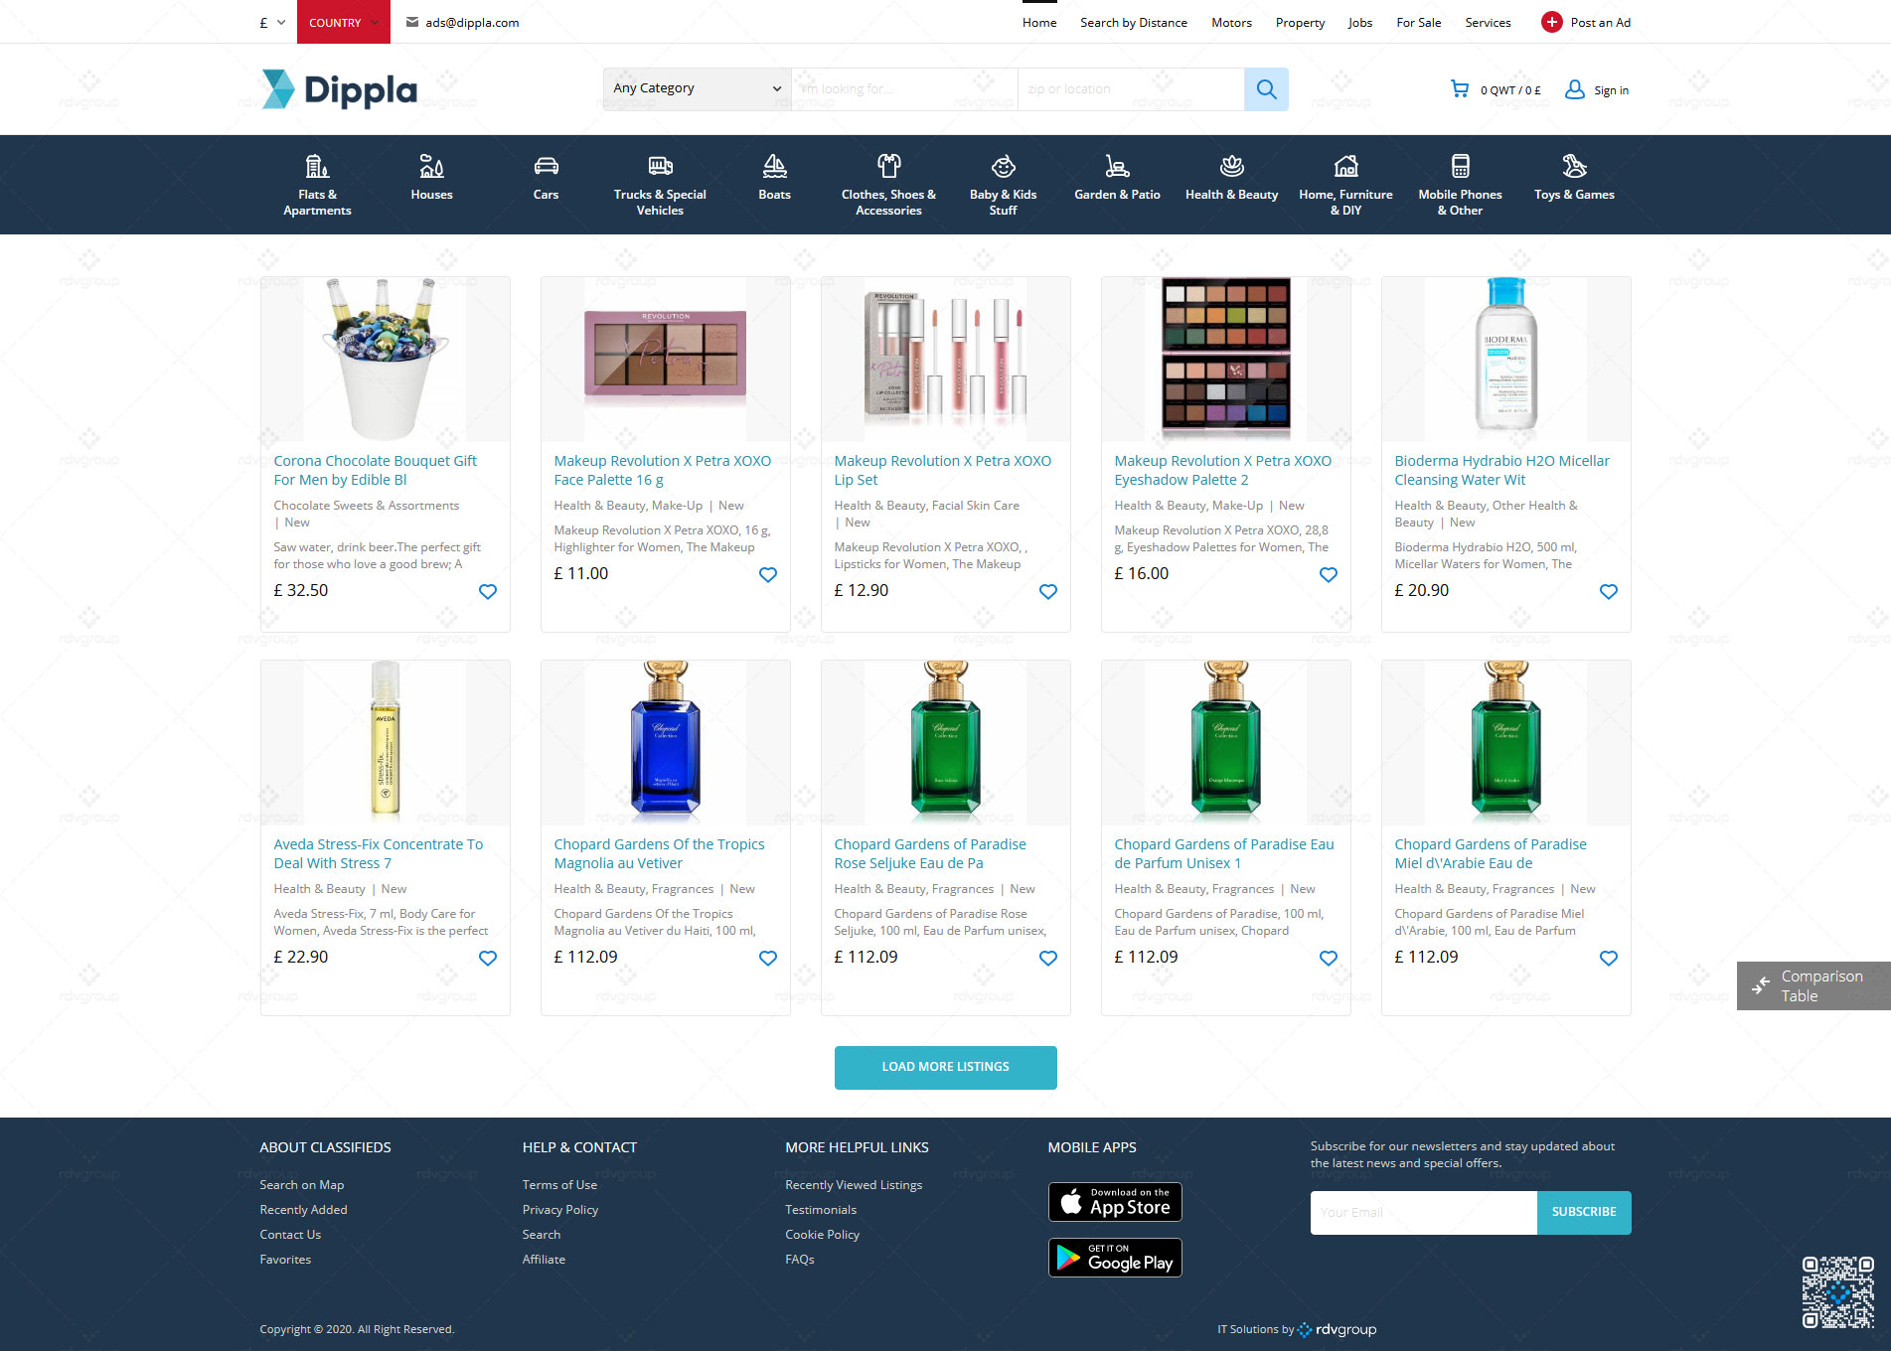1891x1351 pixels.
Task: Open the Houses category icon
Action: 431,166
